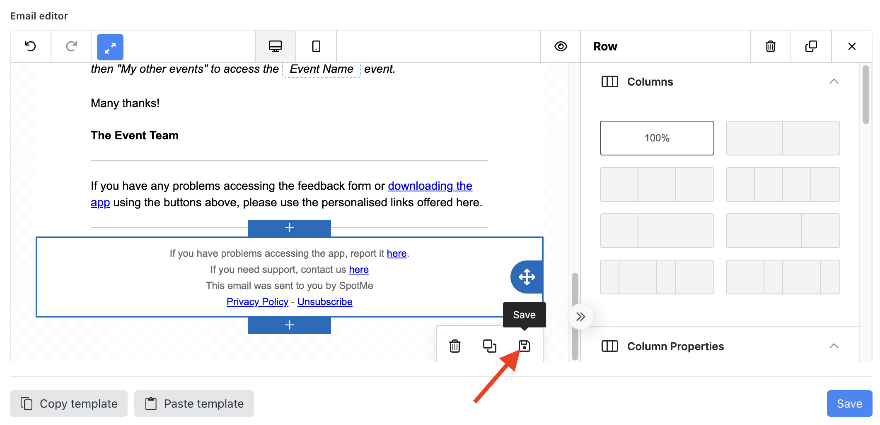Click the blue Save button
880x425 pixels.
(849, 404)
